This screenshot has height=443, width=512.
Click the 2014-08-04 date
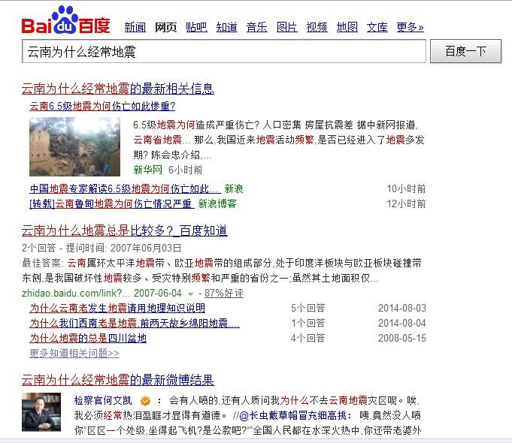[x=402, y=323]
